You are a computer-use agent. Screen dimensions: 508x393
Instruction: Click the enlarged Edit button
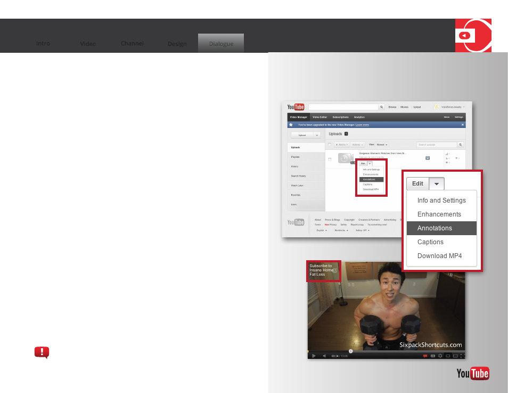(x=417, y=183)
